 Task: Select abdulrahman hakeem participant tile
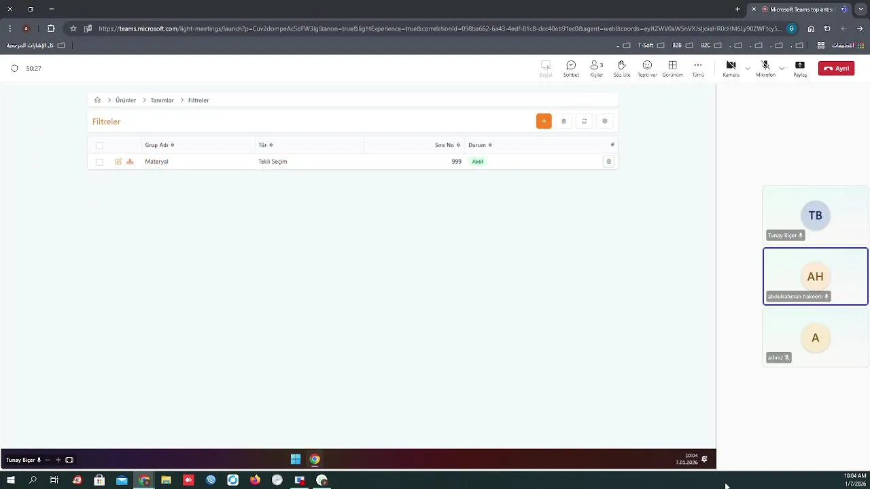point(816,276)
